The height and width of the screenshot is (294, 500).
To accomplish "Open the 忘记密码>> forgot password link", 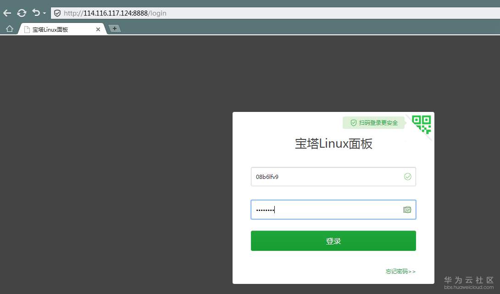I will (x=400, y=272).
